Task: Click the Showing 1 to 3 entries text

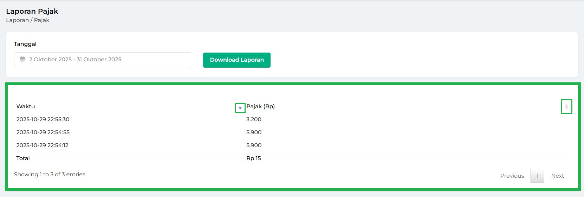Action: pos(50,175)
